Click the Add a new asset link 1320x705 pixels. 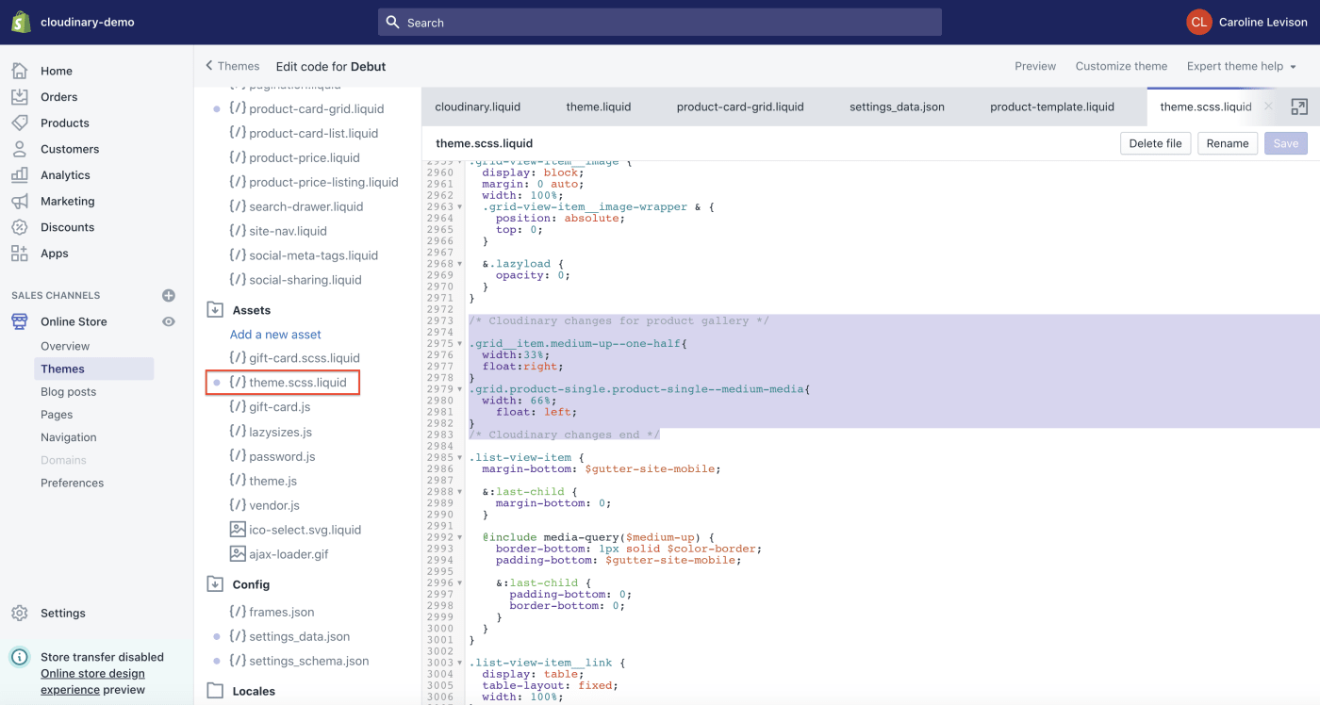[x=275, y=335]
